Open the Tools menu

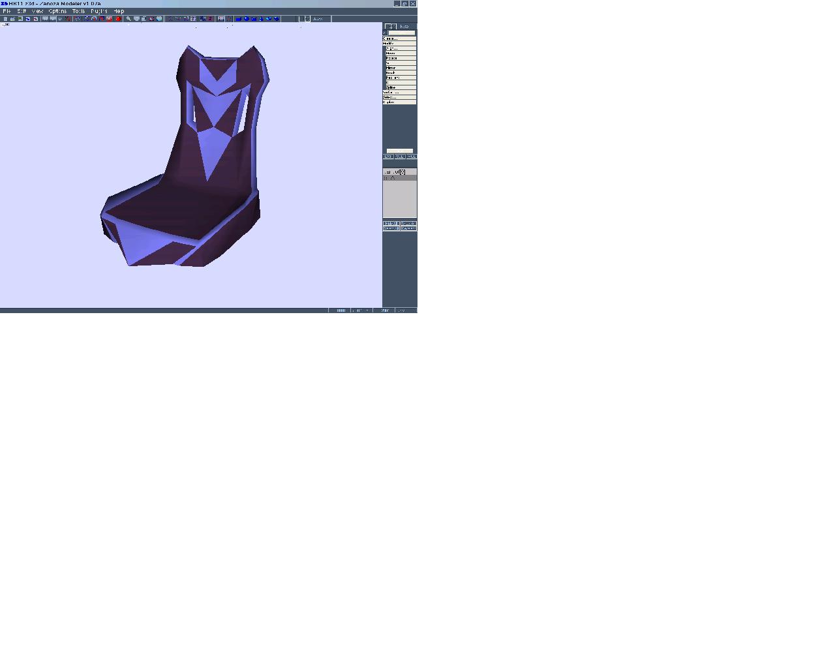(x=78, y=11)
